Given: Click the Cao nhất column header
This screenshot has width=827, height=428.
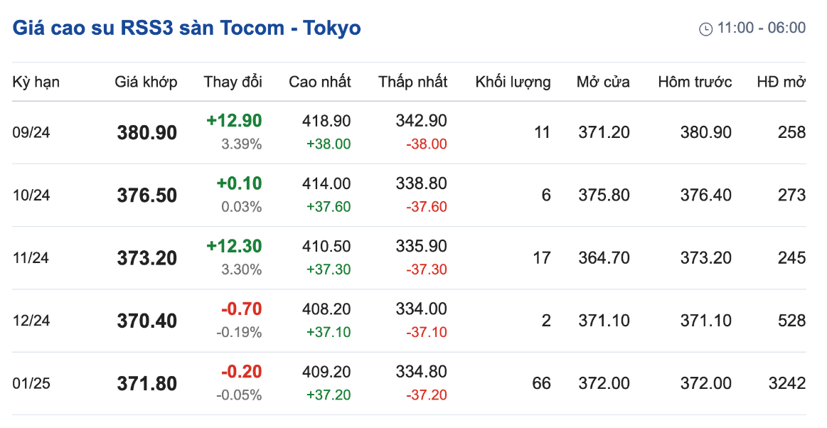Looking at the screenshot, I should [x=319, y=82].
